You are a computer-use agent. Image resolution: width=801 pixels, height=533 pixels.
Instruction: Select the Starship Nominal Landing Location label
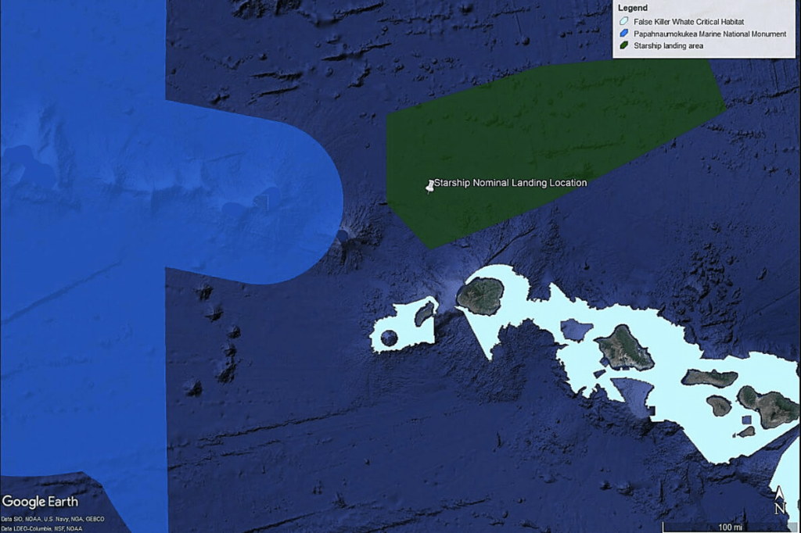510,183
